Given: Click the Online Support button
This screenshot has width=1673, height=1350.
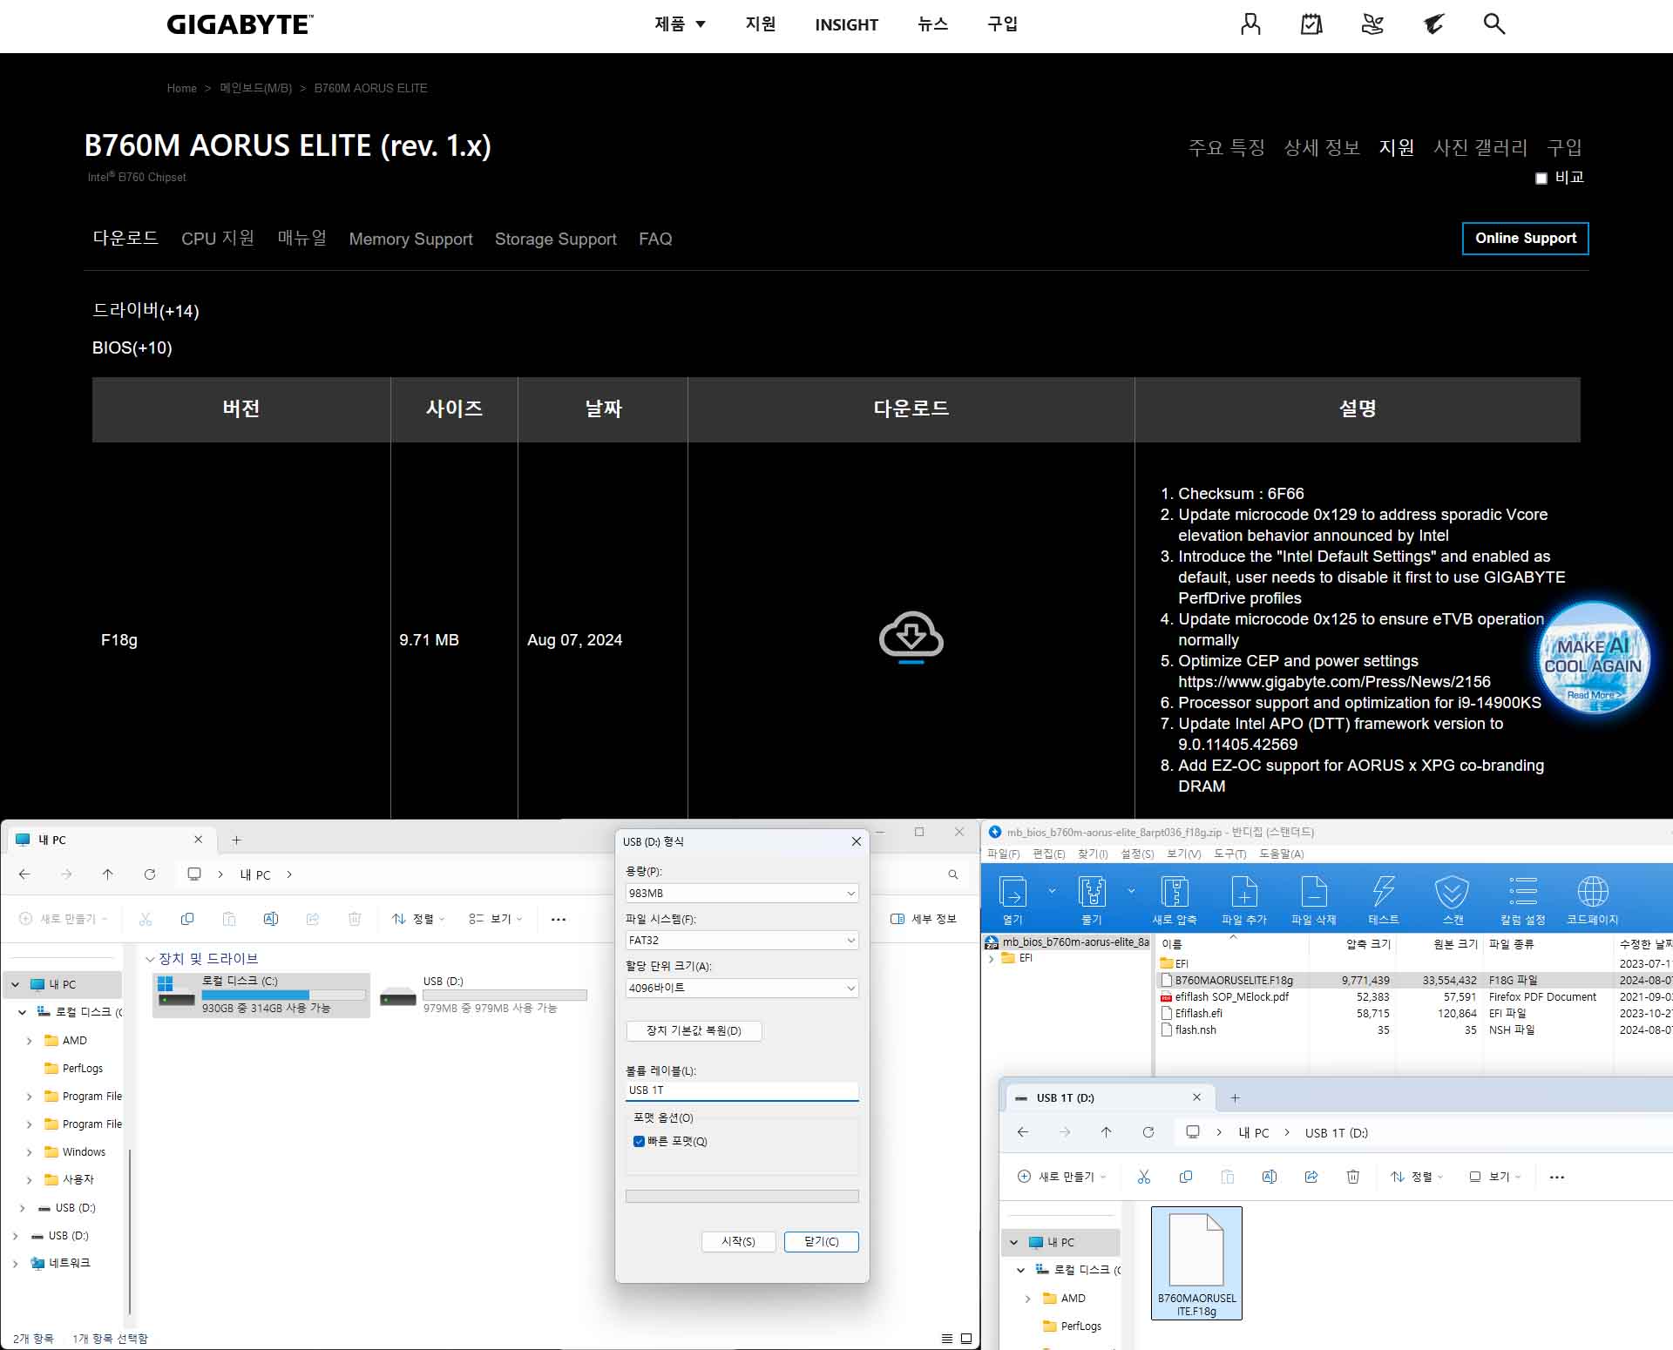Looking at the screenshot, I should click(x=1525, y=239).
